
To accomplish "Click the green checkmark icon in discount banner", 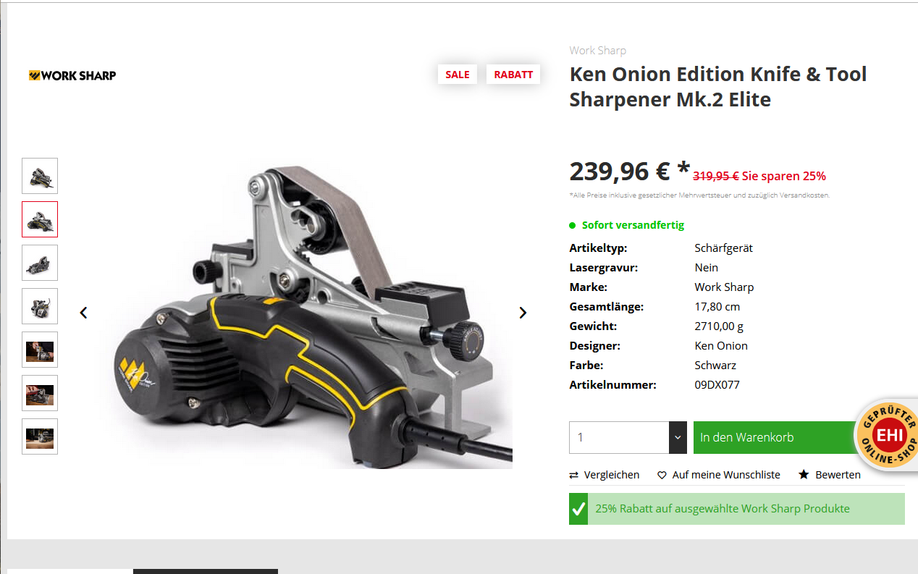I will [x=578, y=509].
